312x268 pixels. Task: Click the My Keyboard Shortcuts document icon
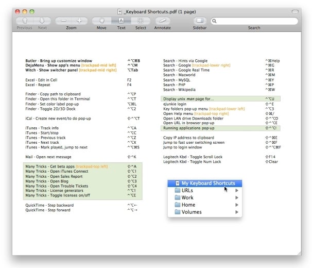(x=178, y=183)
